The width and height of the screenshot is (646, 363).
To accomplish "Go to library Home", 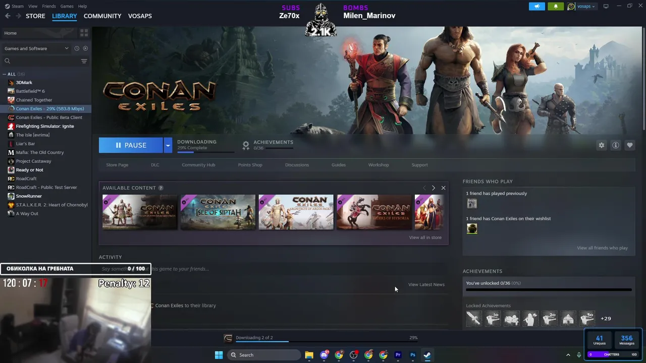I will [39, 33].
